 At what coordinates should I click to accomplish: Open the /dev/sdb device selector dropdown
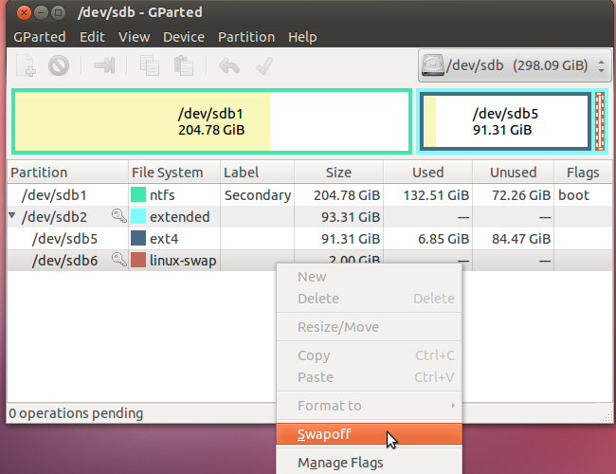(515, 65)
